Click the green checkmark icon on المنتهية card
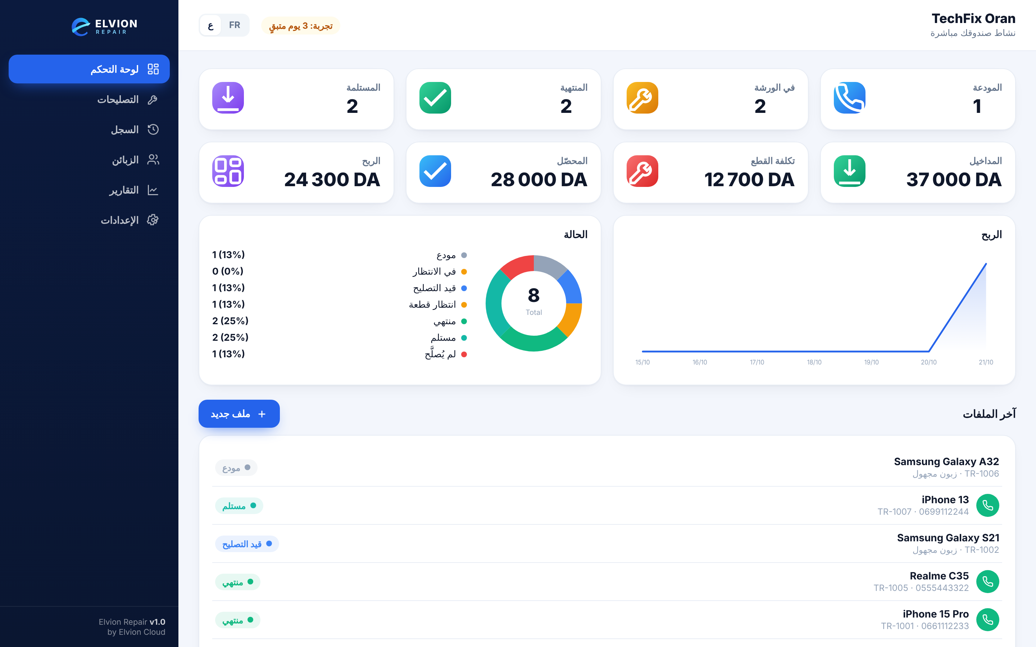This screenshot has height=647, width=1036. pos(435,97)
